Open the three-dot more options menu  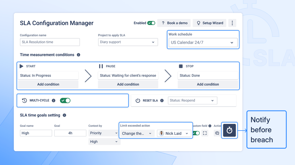click(x=232, y=23)
